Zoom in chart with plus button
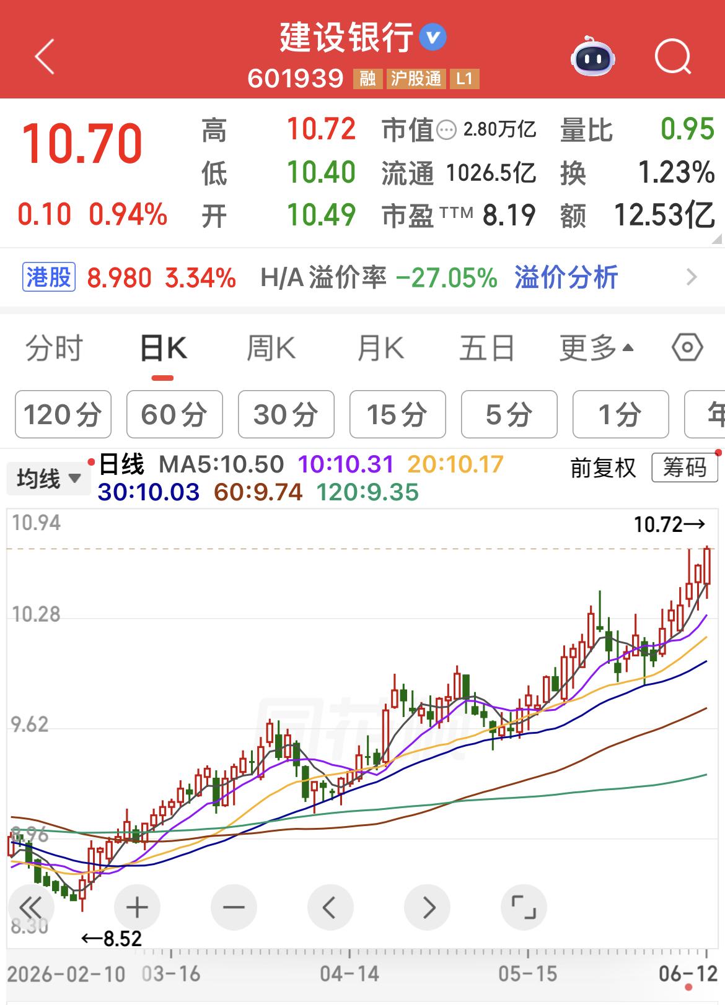Image resolution: width=725 pixels, height=1005 pixels. click(137, 908)
